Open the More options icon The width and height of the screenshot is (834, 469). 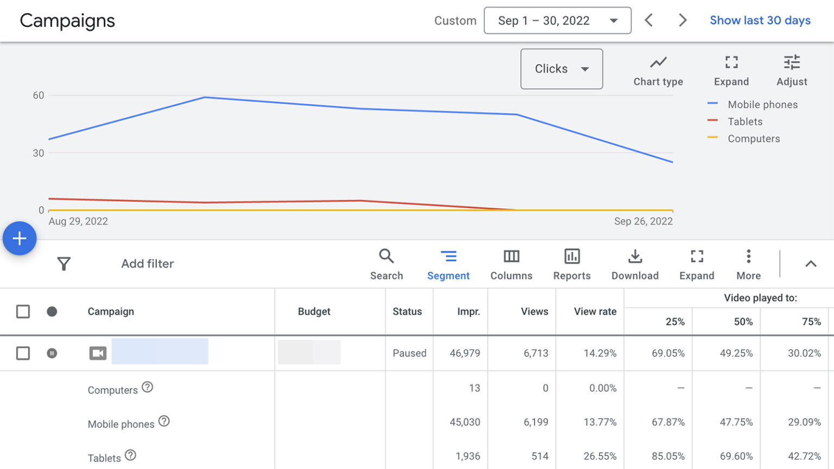(x=748, y=263)
